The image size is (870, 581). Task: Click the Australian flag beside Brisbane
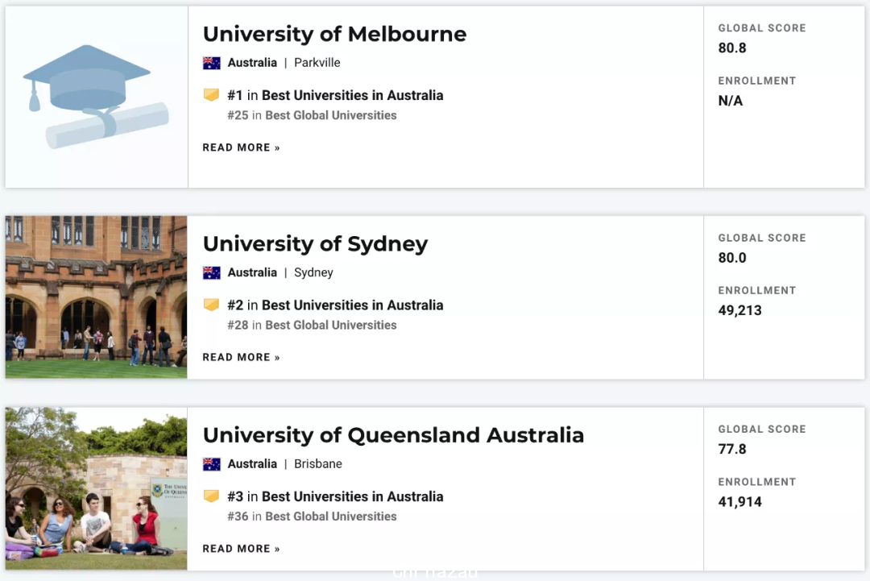(211, 464)
